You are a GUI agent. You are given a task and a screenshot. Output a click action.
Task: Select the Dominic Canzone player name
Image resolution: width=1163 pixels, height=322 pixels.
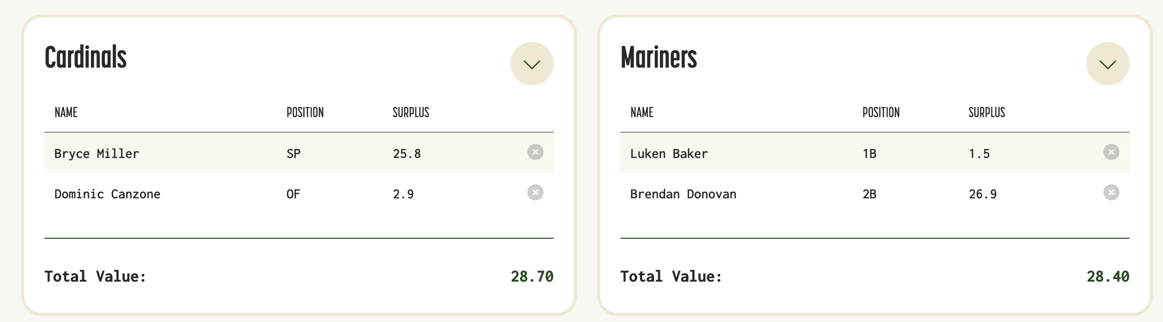[x=107, y=194]
